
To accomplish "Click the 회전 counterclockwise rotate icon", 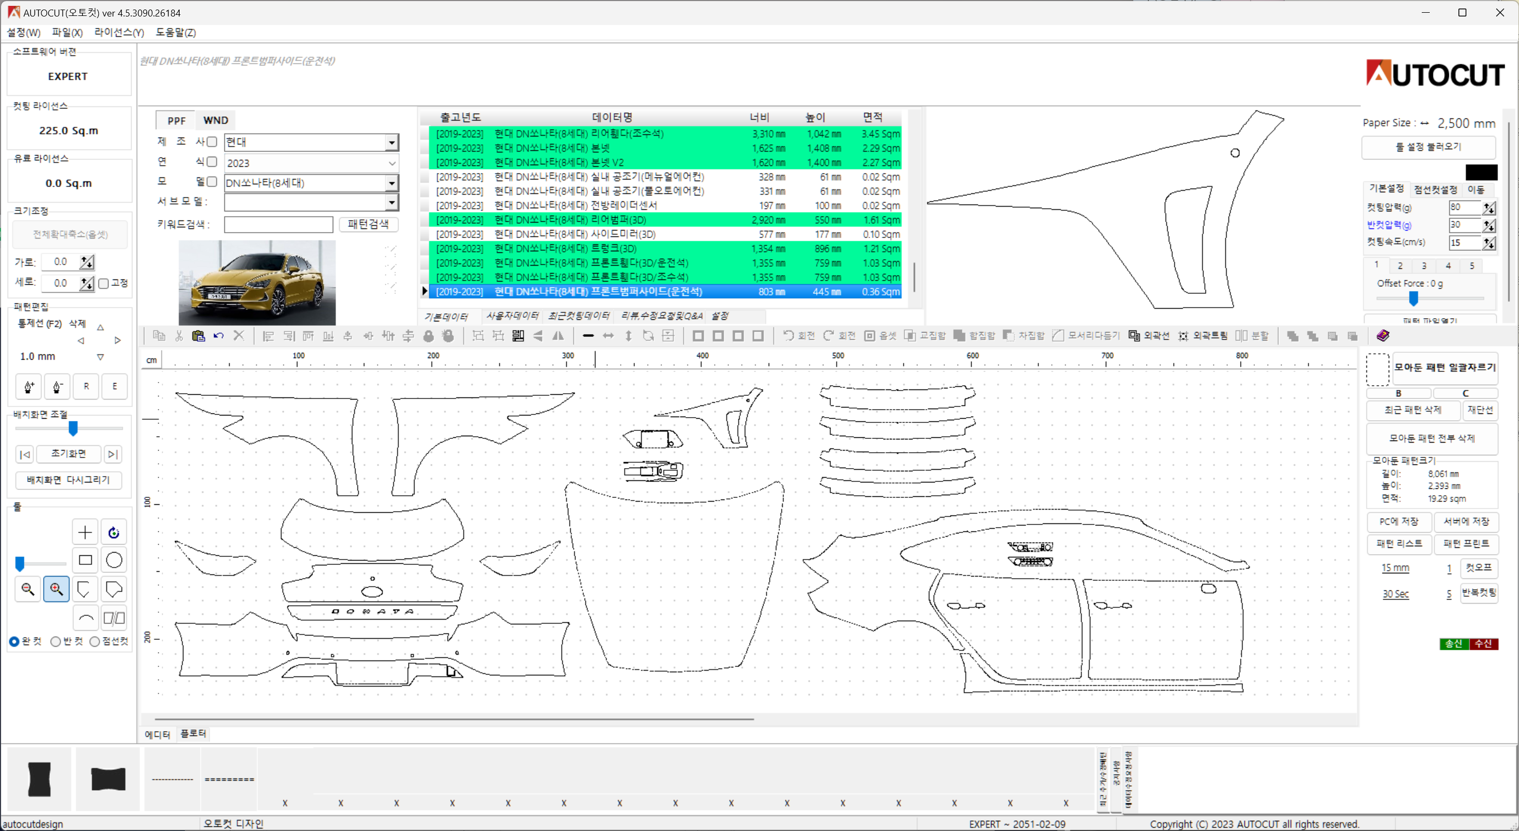I will 799,336.
